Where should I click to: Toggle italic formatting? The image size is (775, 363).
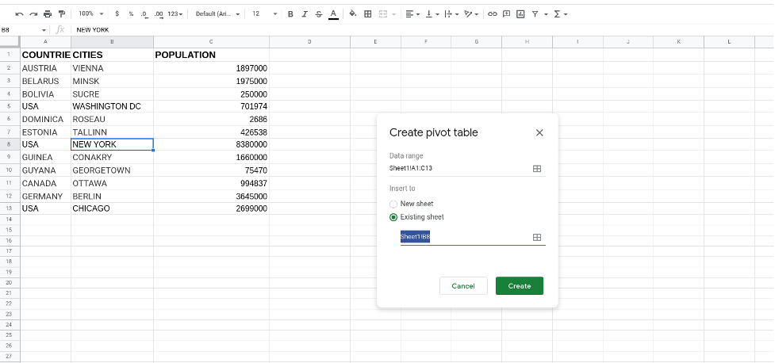click(x=305, y=14)
